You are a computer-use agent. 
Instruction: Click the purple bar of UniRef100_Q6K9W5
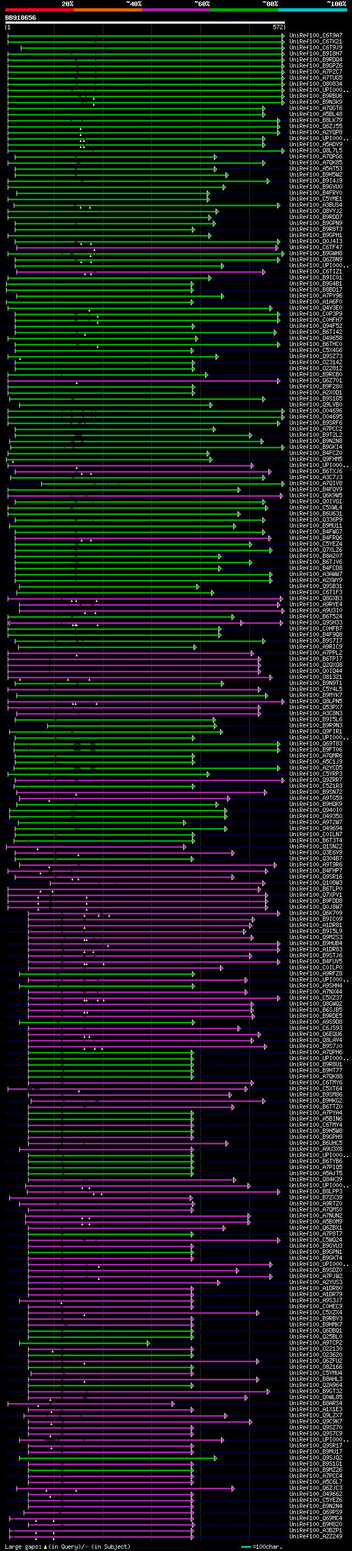tap(145, 496)
